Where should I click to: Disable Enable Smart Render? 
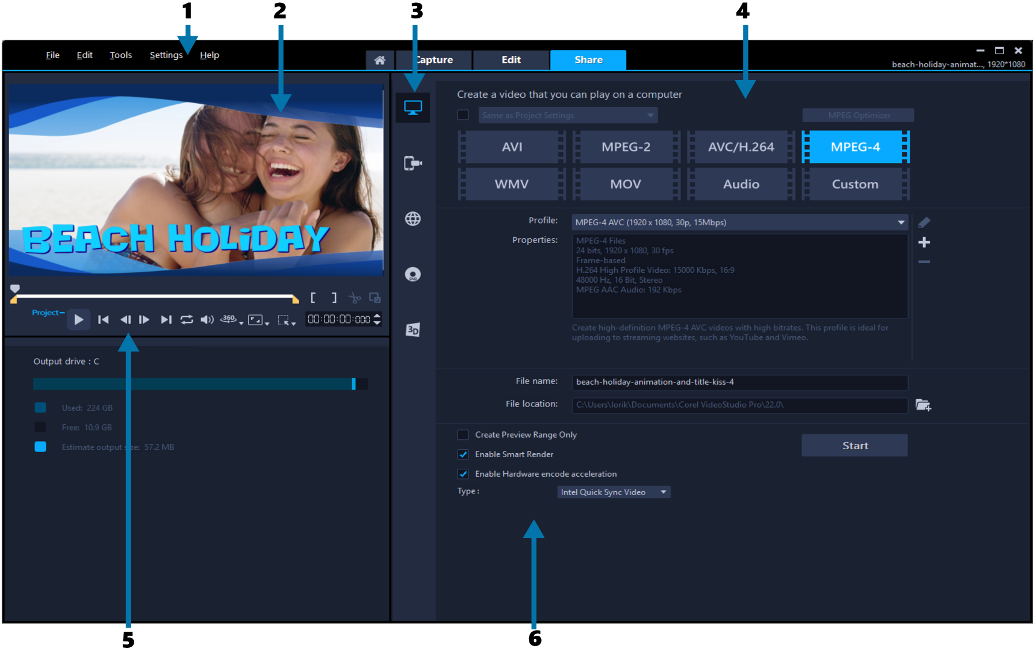click(x=463, y=454)
